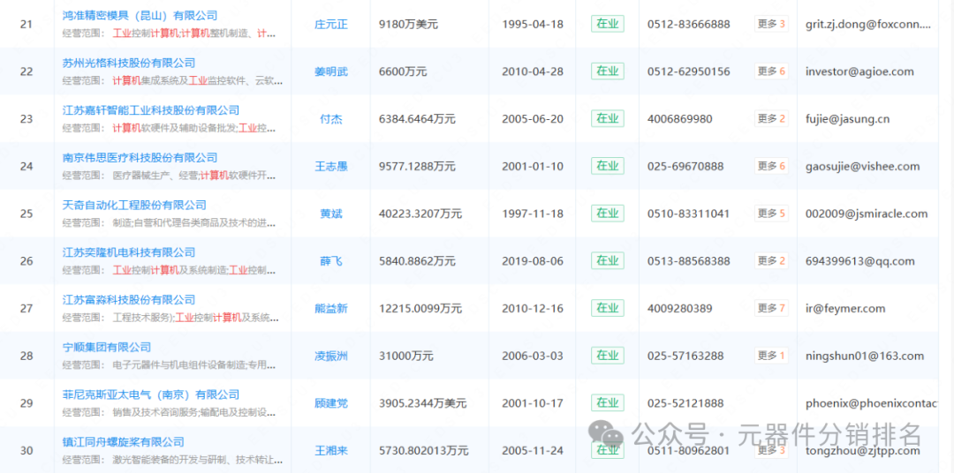The image size is (954, 473).
Task: Click 在业 status tag in row 21
Action: coord(607,25)
